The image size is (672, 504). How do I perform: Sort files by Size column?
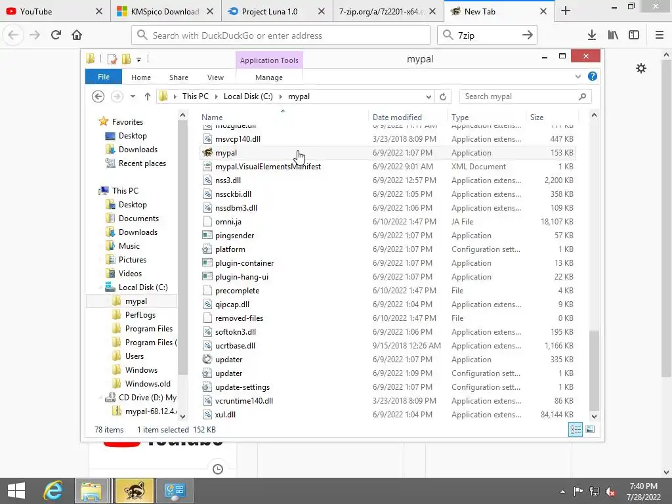point(552,117)
